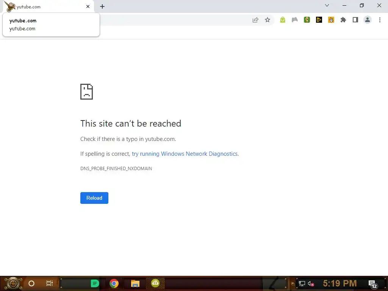Open the gray game controller extension
The image size is (388, 291).
295,20
